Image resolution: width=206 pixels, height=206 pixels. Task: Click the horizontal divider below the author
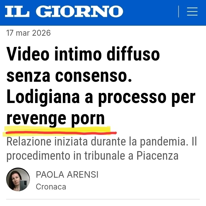pyautogui.click(x=103, y=199)
